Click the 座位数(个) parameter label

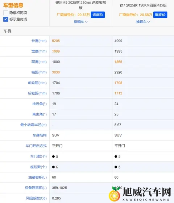click(x=38, y=167)
